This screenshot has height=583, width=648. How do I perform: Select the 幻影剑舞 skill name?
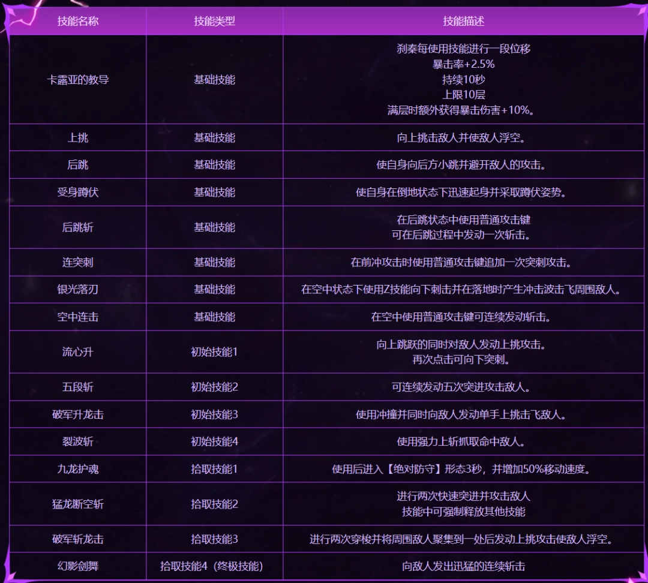point(77,566)
